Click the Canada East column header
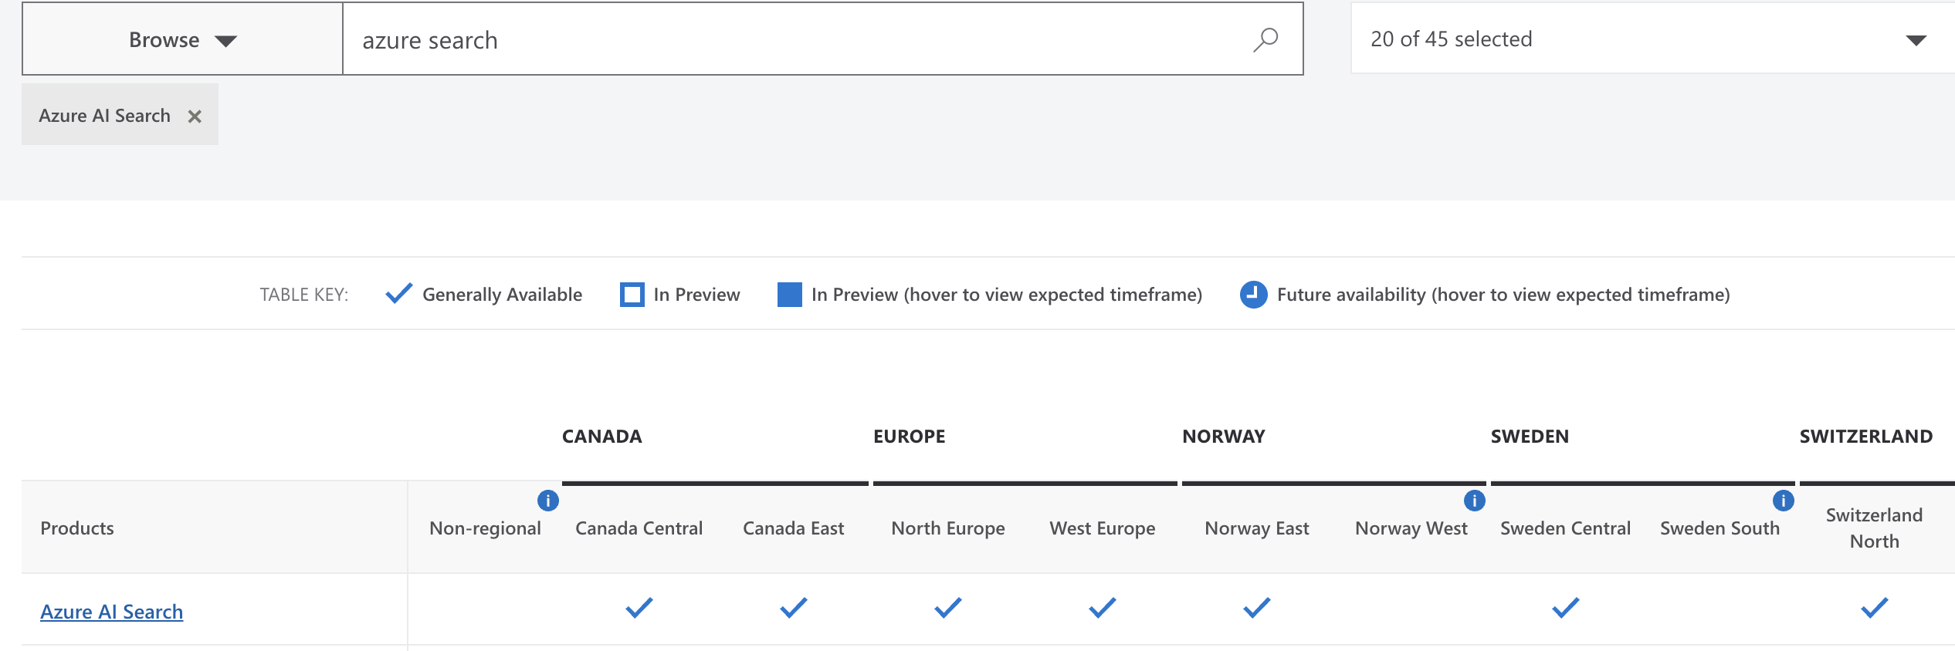The height and width of the screenshot is (651, 1955). point(794,528)
